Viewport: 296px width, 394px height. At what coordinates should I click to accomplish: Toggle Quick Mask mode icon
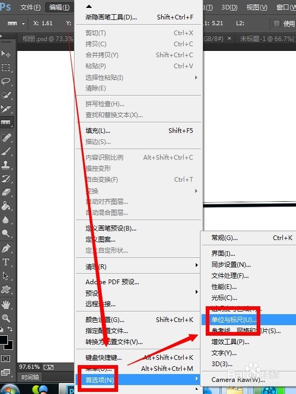pos(6,359)
